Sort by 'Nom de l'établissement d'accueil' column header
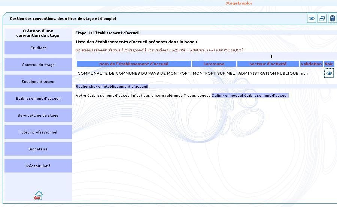 point(134,64)
